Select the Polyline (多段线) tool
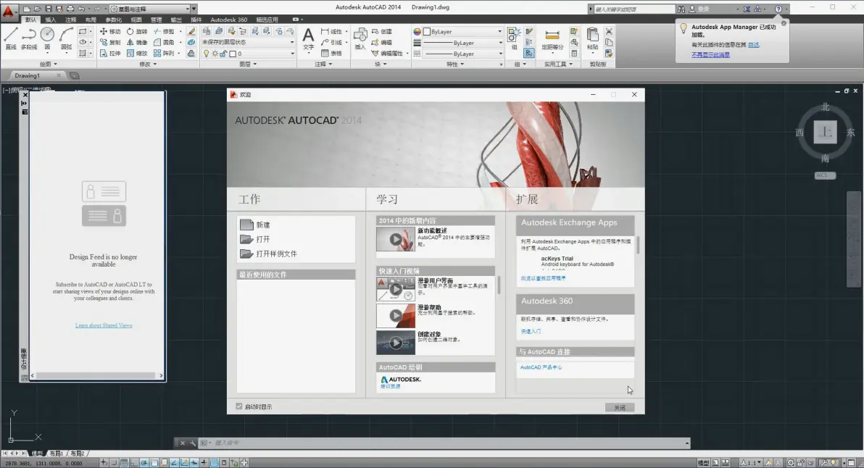 coord(29,38)
